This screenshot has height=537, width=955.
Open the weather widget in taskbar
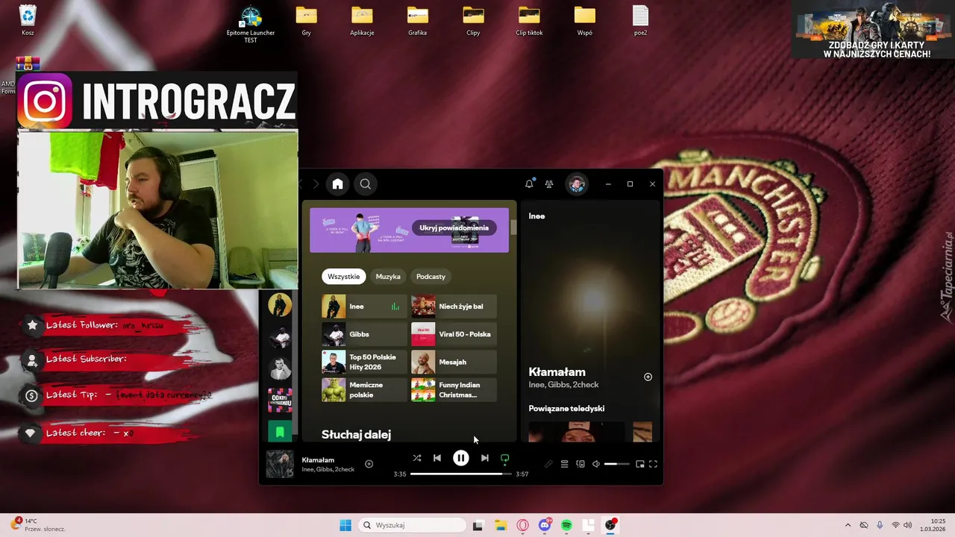tap(39, 525)
